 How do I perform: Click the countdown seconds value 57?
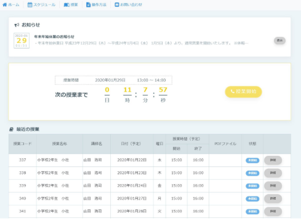click(163, 90)
